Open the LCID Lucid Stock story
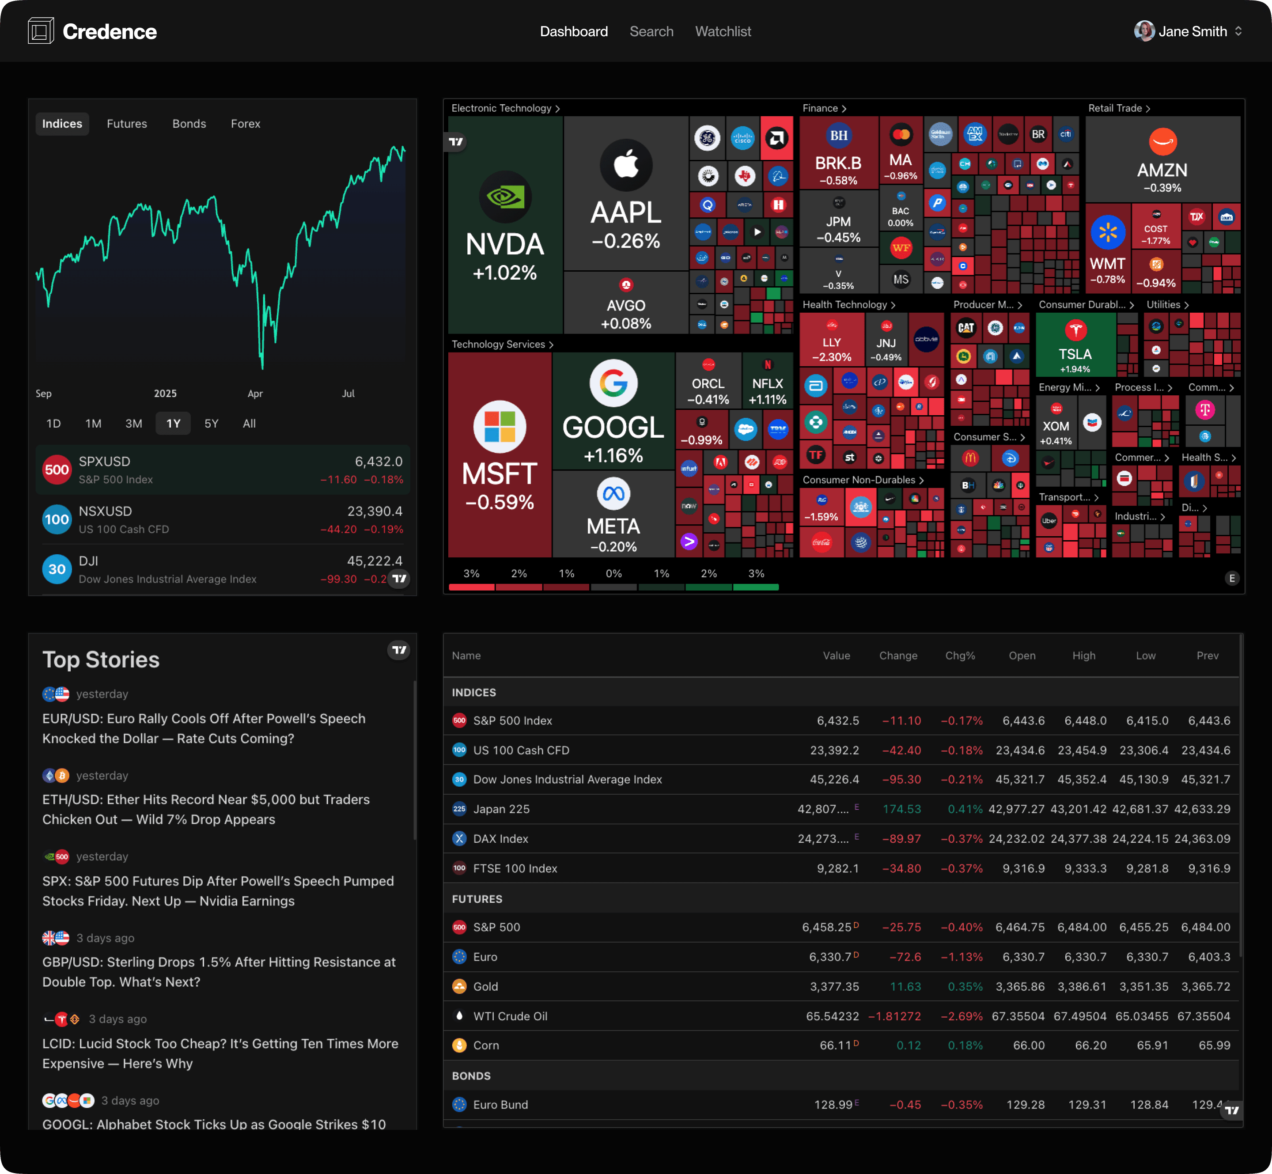Viewport: 1272px width, 1174px height. pos(220,1054)
